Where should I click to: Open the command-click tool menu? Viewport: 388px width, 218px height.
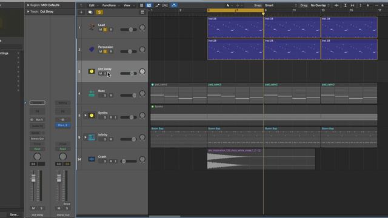(x=239, y=5)
